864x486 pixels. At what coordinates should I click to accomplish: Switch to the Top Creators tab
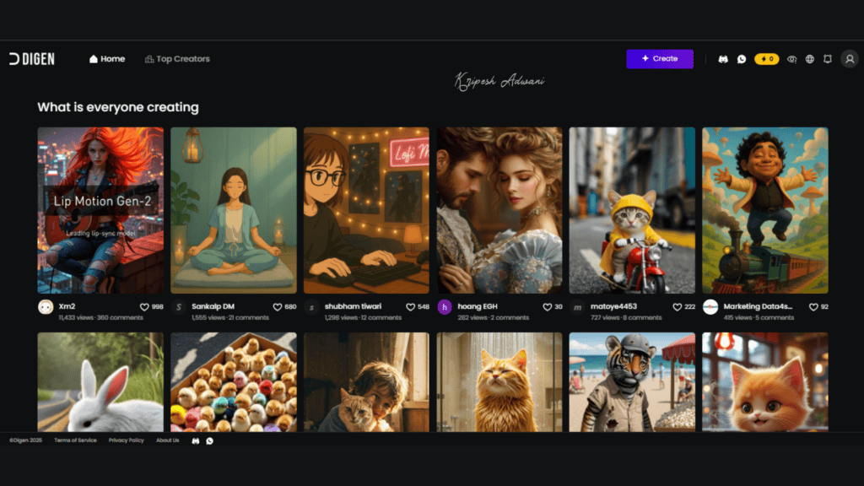tap(176, 59)
